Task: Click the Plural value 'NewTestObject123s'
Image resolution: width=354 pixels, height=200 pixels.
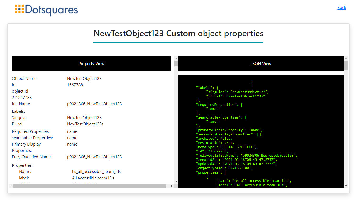Action: [85, 124]
